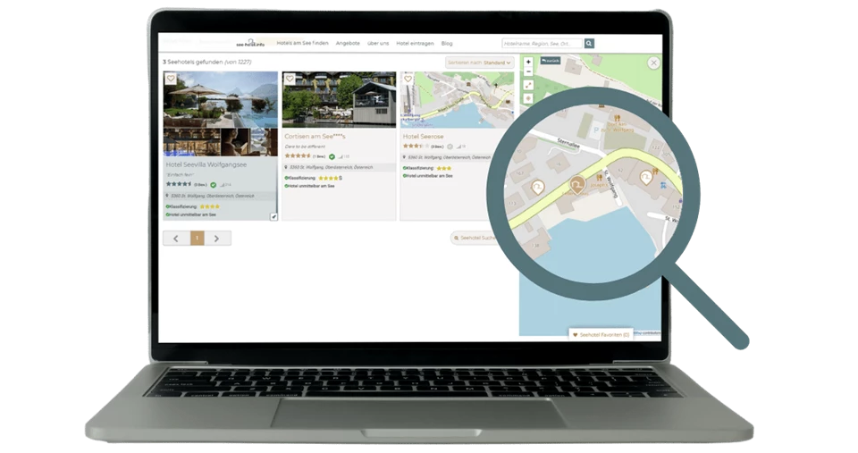Click the see-hotel.info logo
The width and height of the screenshot is (858, 453).
tap(251, 43)
